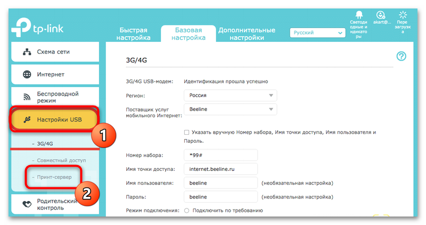This screenshot has width=426, height=225.
Task: Click the 3G/4G section heading
Action: [x=136, y=60]
